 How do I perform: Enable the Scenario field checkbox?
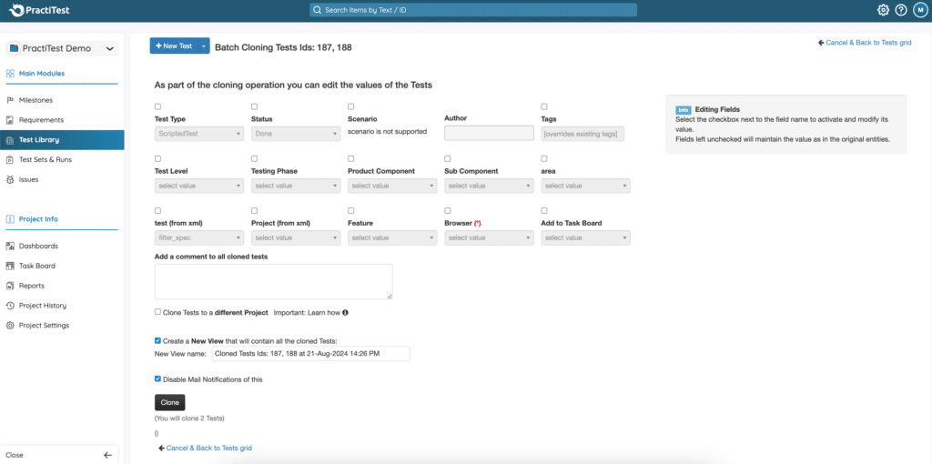pyautogui.click(x=350, y=107)
